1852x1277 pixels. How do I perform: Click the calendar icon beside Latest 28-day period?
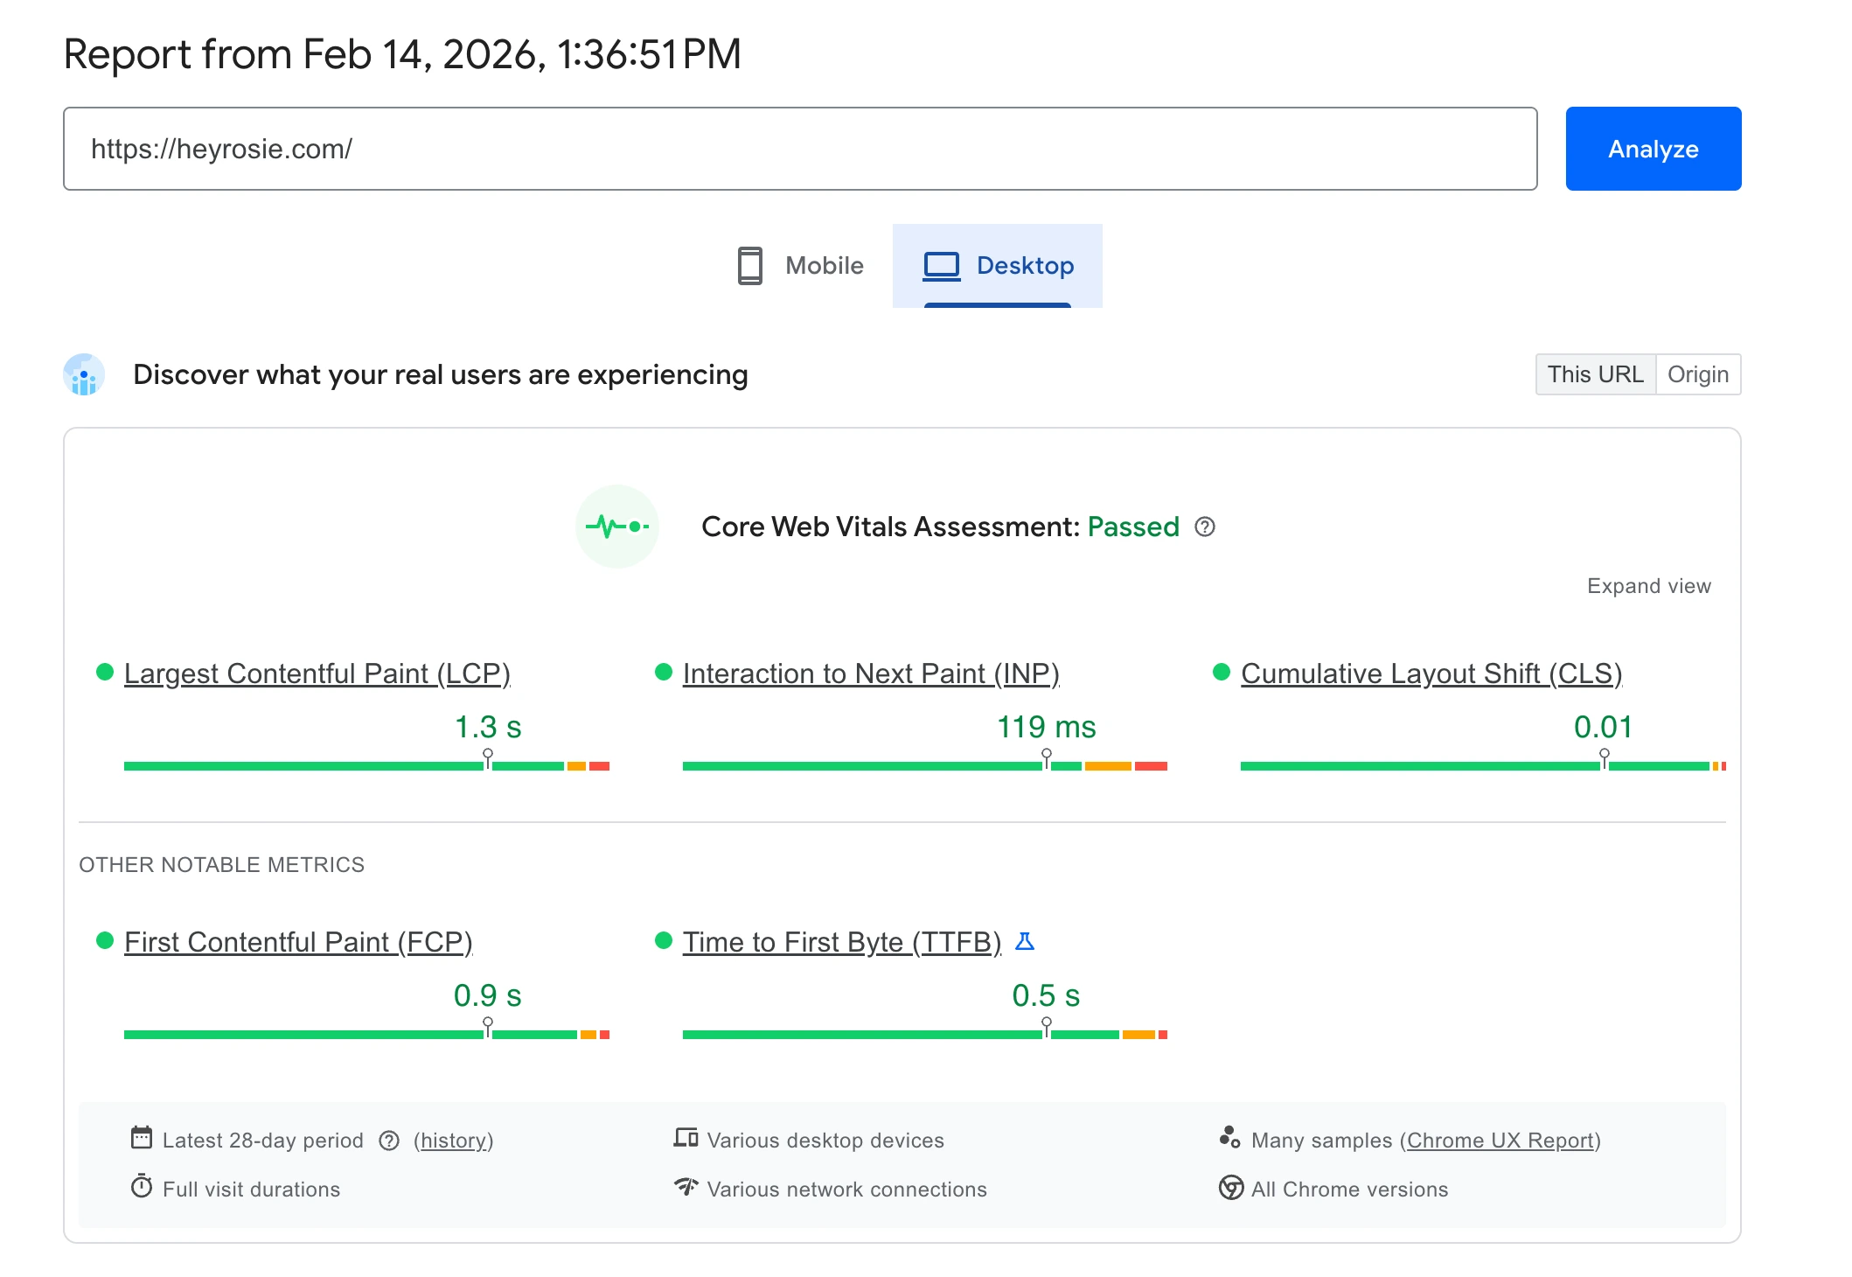(142, 1138)
